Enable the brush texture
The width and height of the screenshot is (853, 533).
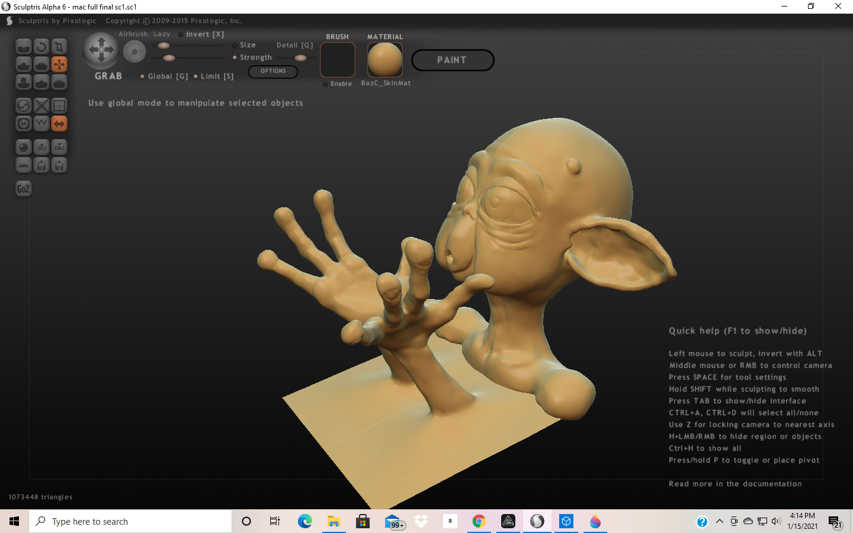pos(338,84)
